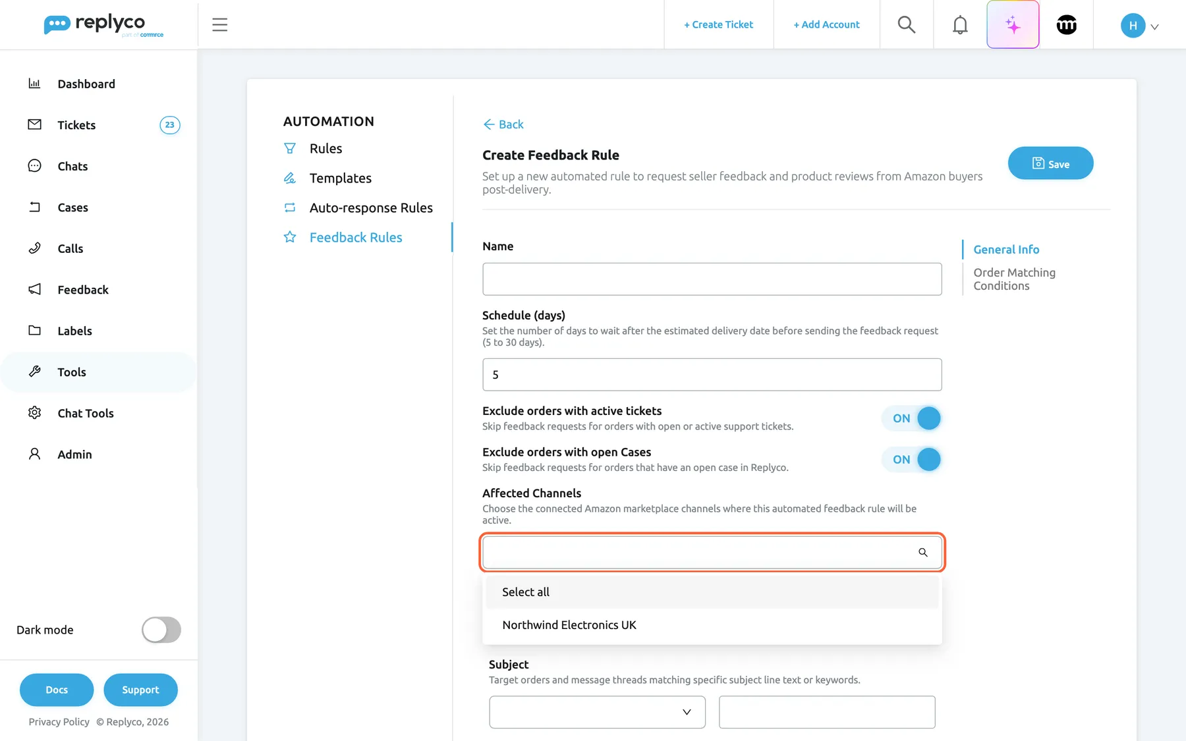This screenshot has height=741, width=1186.
Task: Jump to Order Matching Conditions section
Action: point(1014,279)
